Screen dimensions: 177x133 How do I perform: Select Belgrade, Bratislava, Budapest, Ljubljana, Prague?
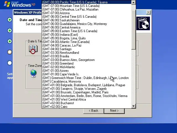click(x=87, y=85)
